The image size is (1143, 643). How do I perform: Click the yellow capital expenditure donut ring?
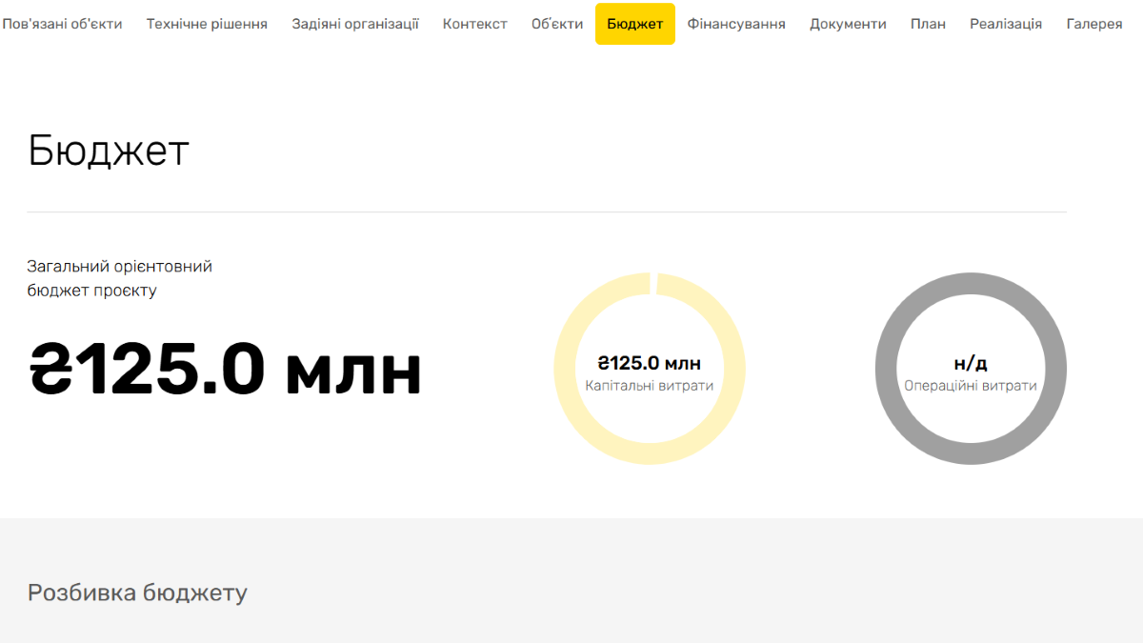pyautogui.click(x=566, y=369)
